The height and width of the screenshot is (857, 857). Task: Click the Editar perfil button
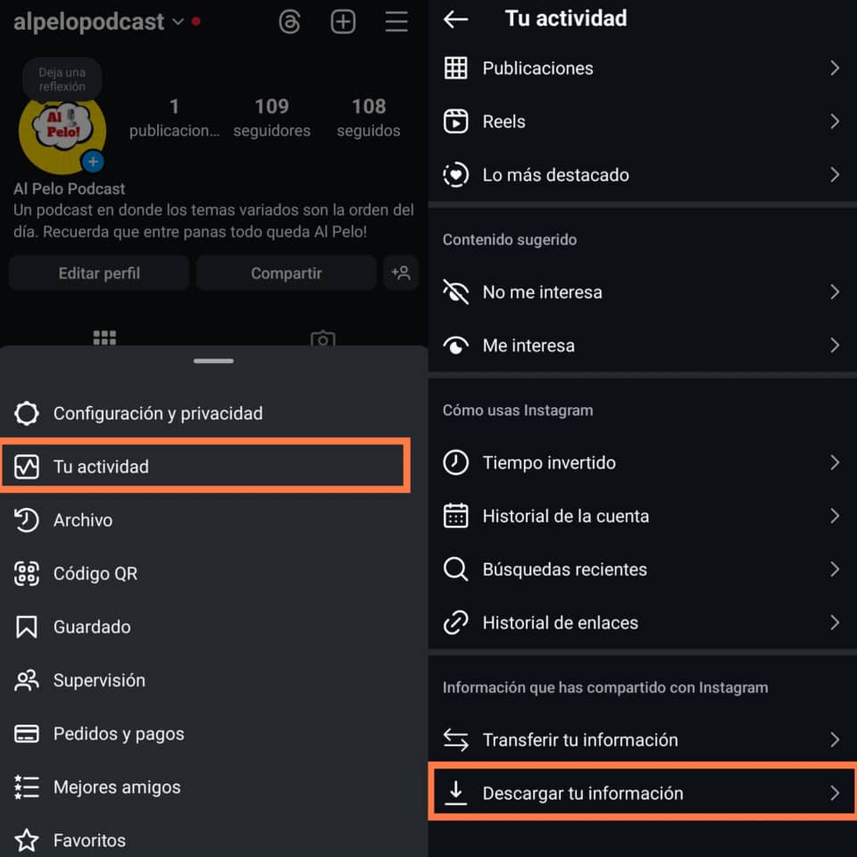[99, 273]
